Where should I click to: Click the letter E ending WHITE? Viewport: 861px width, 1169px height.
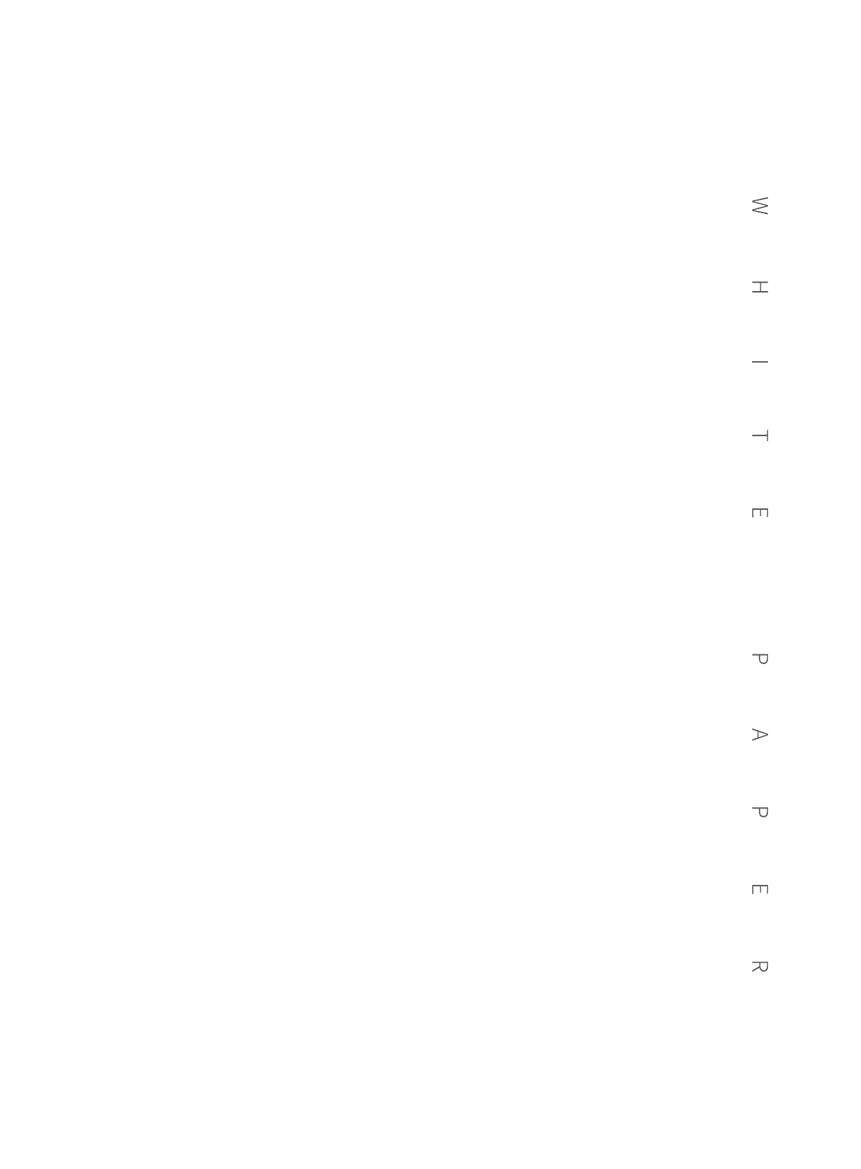click(x=760, y=513)
